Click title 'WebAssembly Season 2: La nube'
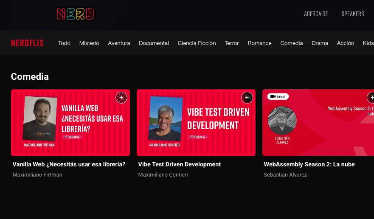This screenshot has height=219, width=374. tap(309, 164)
